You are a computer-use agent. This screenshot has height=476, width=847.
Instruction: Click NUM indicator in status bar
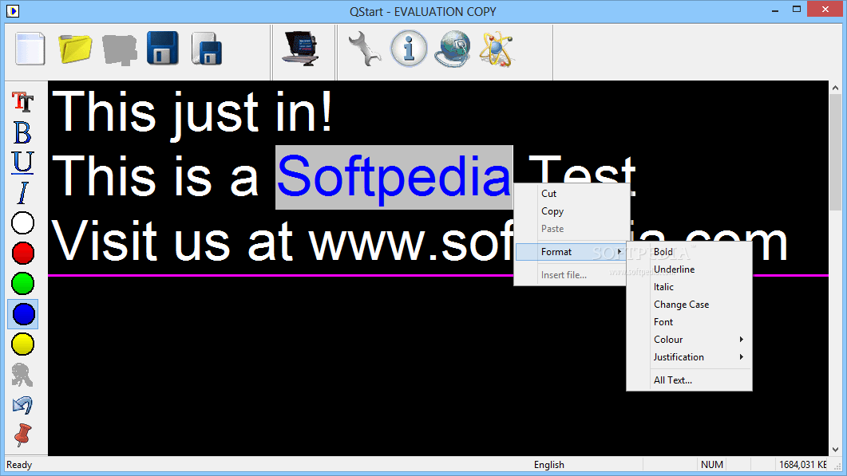[711, 465]
